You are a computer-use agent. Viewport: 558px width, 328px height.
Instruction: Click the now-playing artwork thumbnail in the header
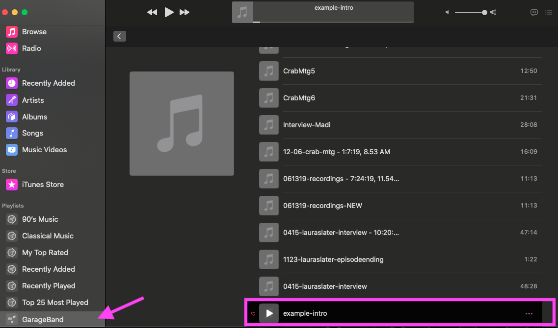[x=243, y=12]
